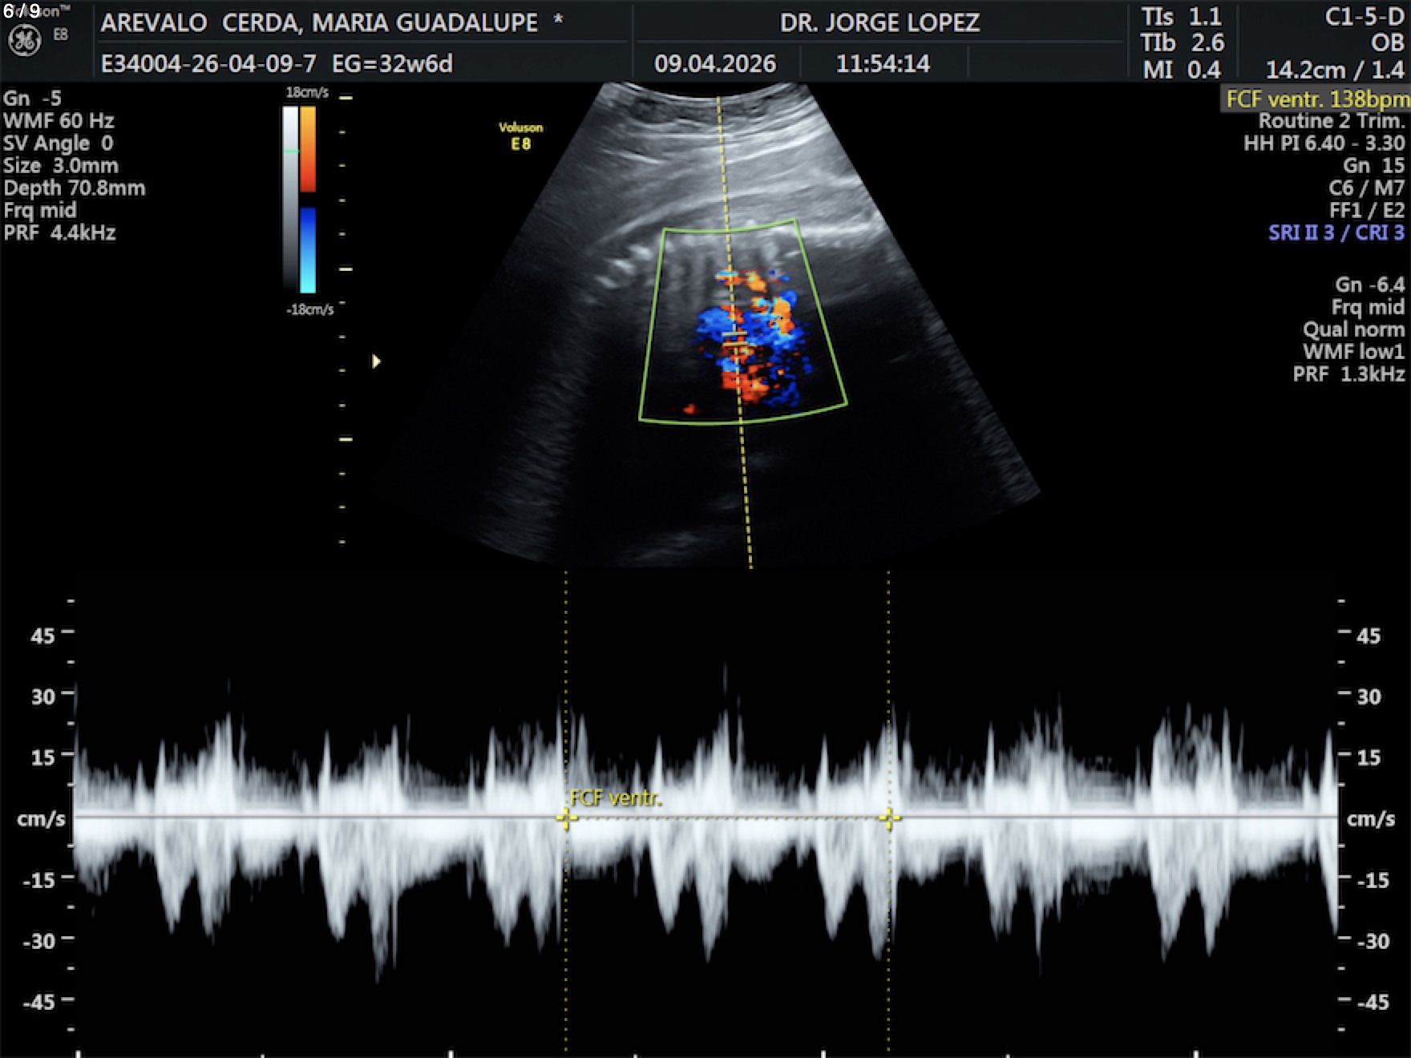Image resolution: width=1411 pixels, height=1058 pixels.
Task: Click the SRI II 3 / CRI 3 setting
Action: coord(1336,233)
